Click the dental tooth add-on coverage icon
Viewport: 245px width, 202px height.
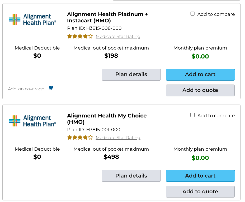click(51, 88)
